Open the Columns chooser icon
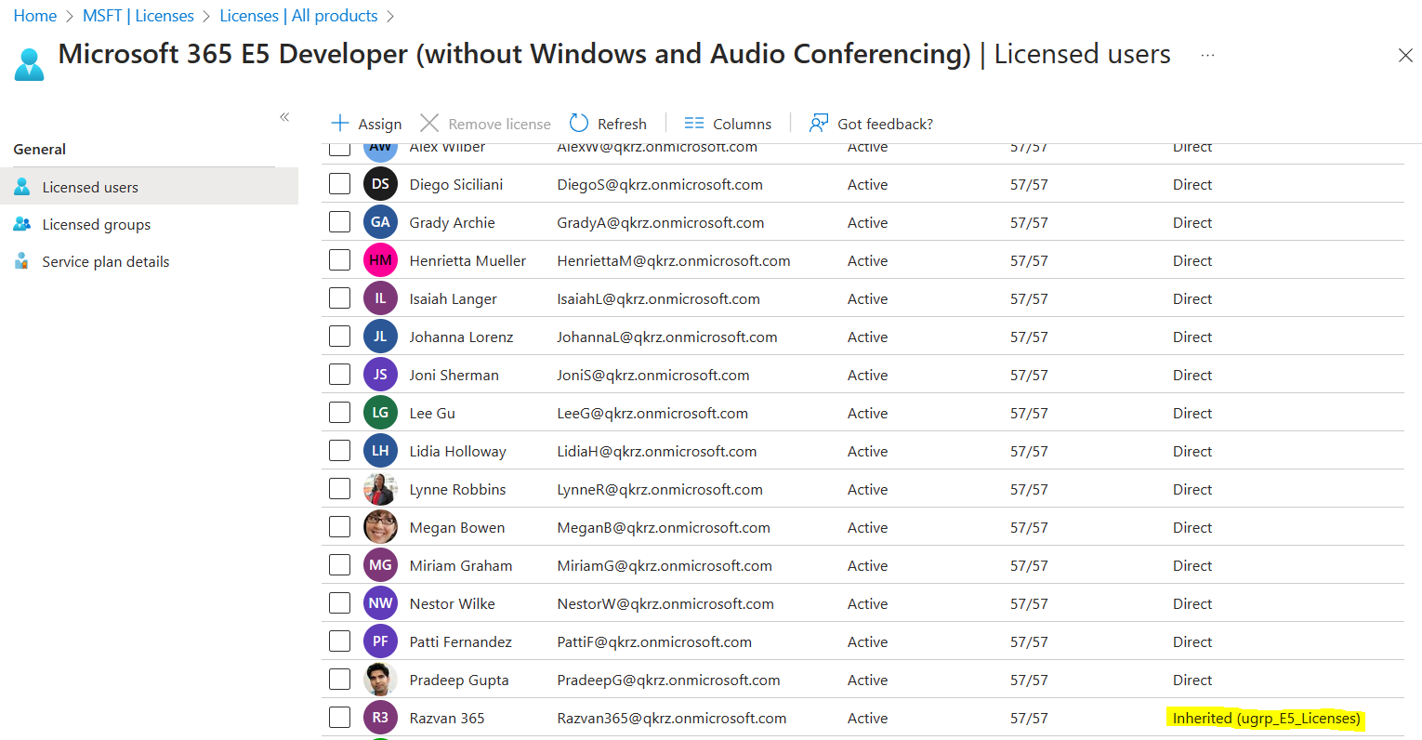The image size is (1422, 740). pyautogui.click(x=694, y=123)
